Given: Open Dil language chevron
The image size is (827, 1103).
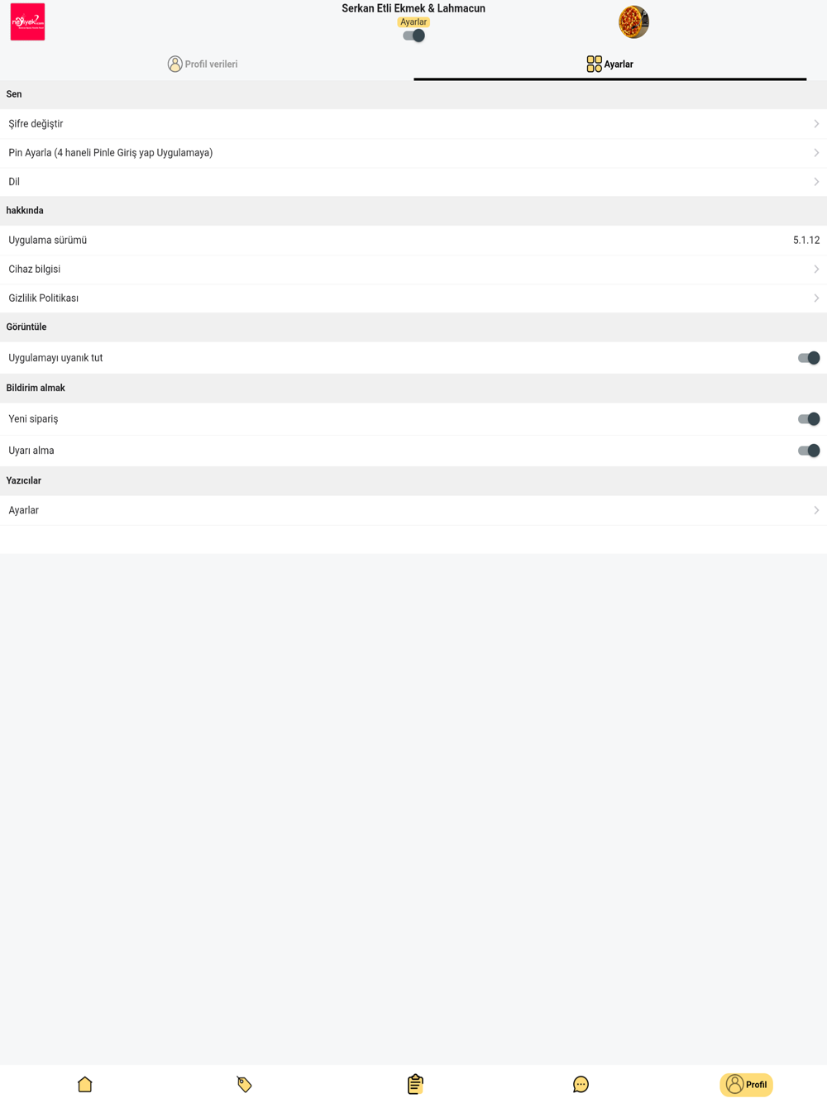Looking at the screenshot, I should (x=816, y=182).
